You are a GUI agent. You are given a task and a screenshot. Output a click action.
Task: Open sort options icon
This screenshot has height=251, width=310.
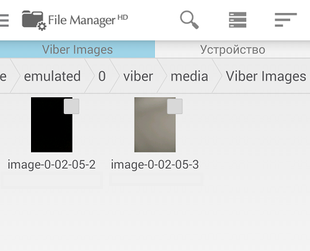(x=286, y=20)
